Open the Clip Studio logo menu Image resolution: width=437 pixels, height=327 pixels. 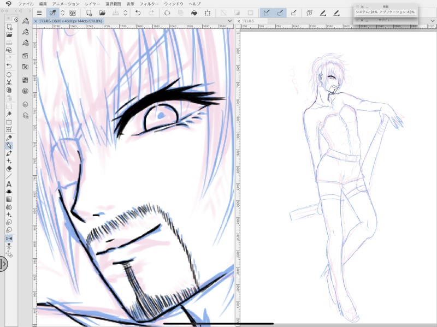pos(9,4)
